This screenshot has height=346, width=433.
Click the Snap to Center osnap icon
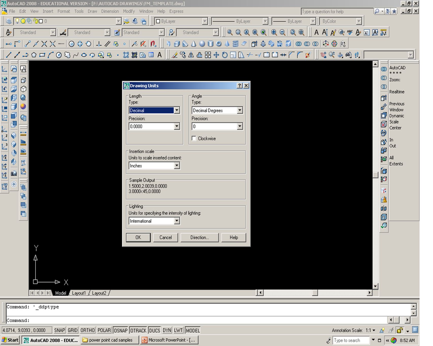(x=72, y=44)
